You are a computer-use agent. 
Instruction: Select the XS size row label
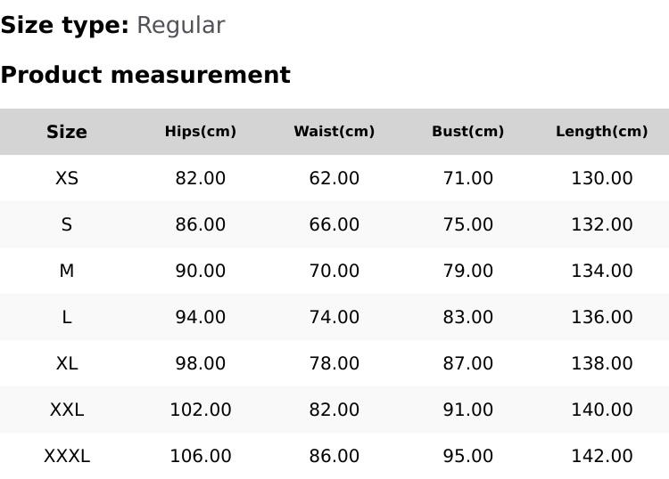tap(67, 178)
